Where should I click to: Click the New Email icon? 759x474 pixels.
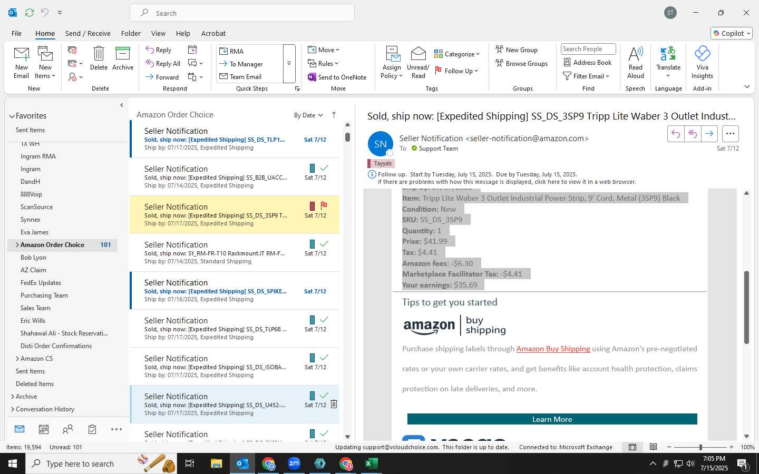click(22, 54)
